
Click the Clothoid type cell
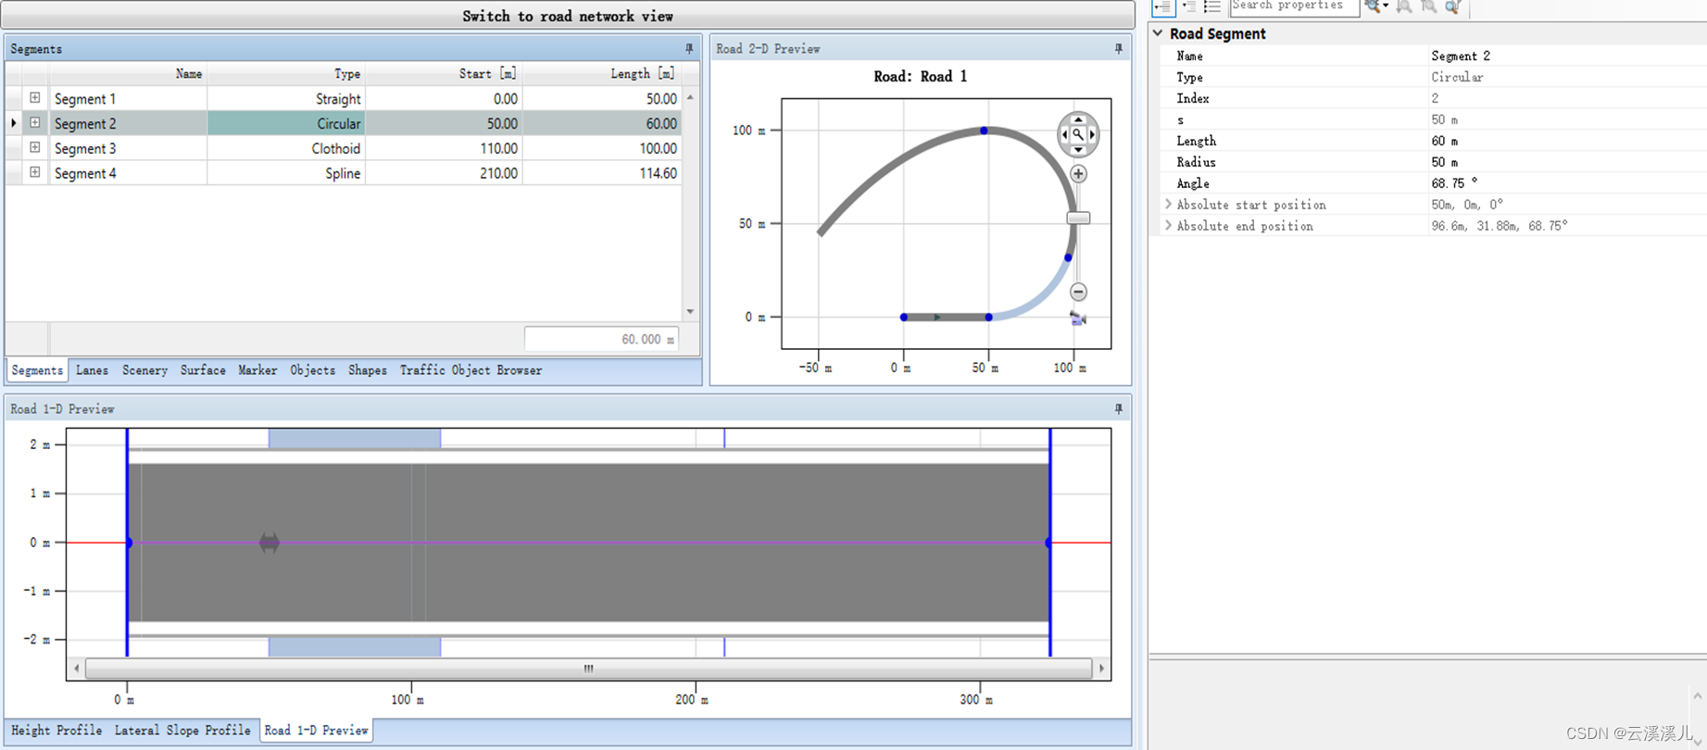[x=286, y=148]
